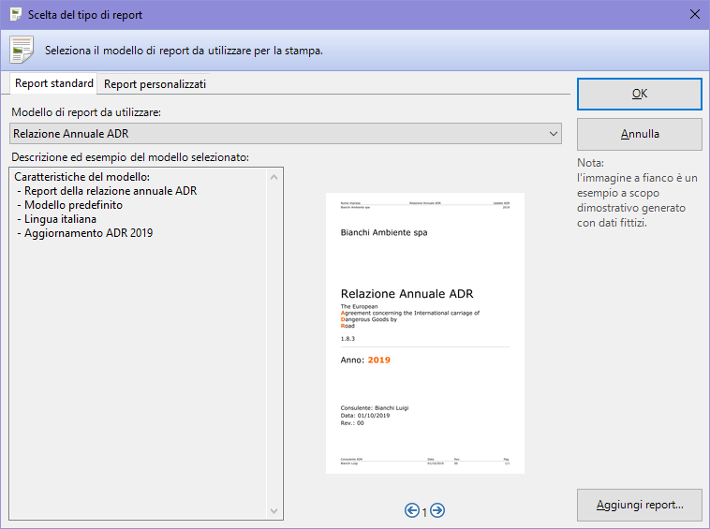The image size is (710, 529).
Task: Click the report preview page thumbnail
Action: pyautogui.click(x=424, y=332)
